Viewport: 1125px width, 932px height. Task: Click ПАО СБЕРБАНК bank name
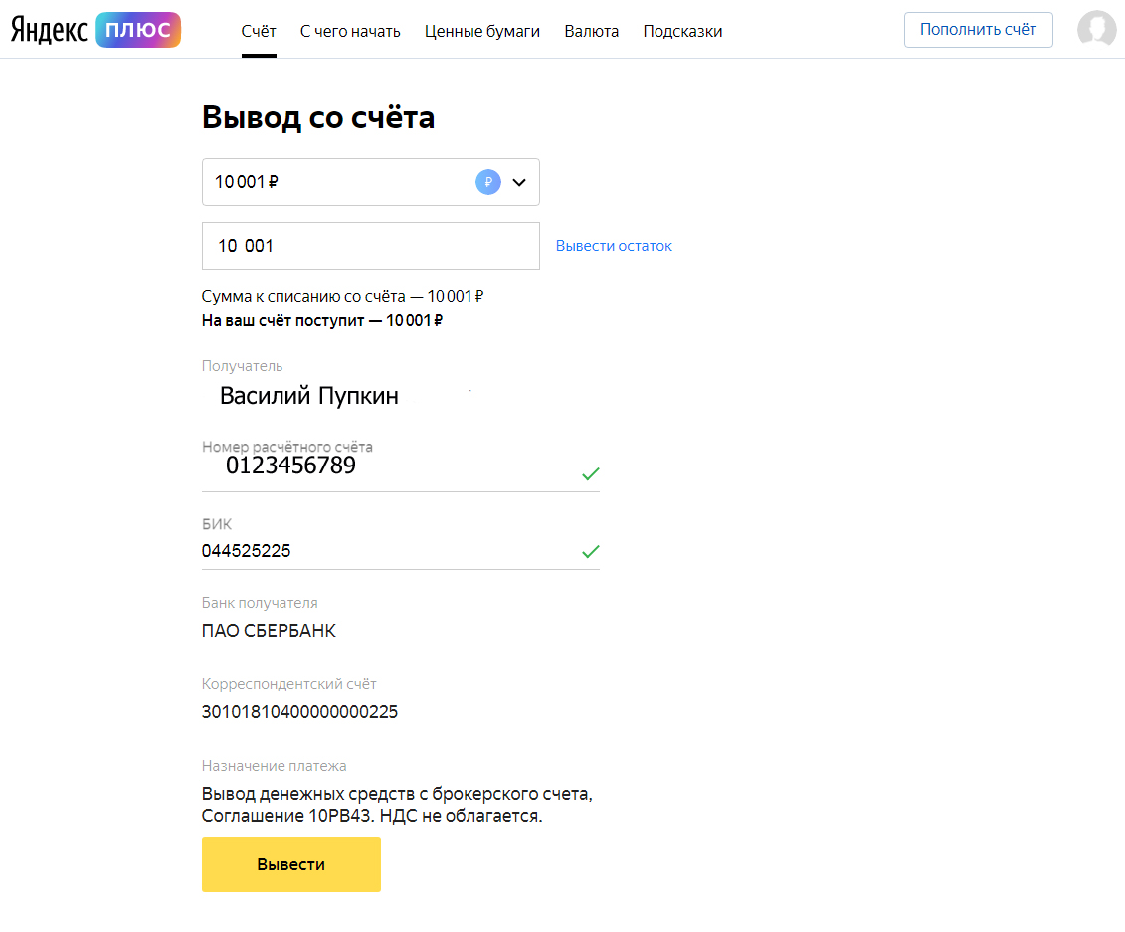click(269, 630)
